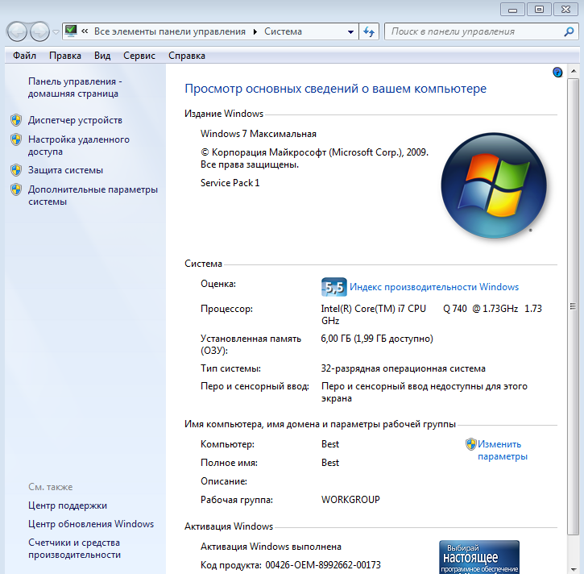Image resolution: width=584 pixels, height=574 pixels.
Task: Click the 5,5 performance rating badge
Action: pos(333,287)
